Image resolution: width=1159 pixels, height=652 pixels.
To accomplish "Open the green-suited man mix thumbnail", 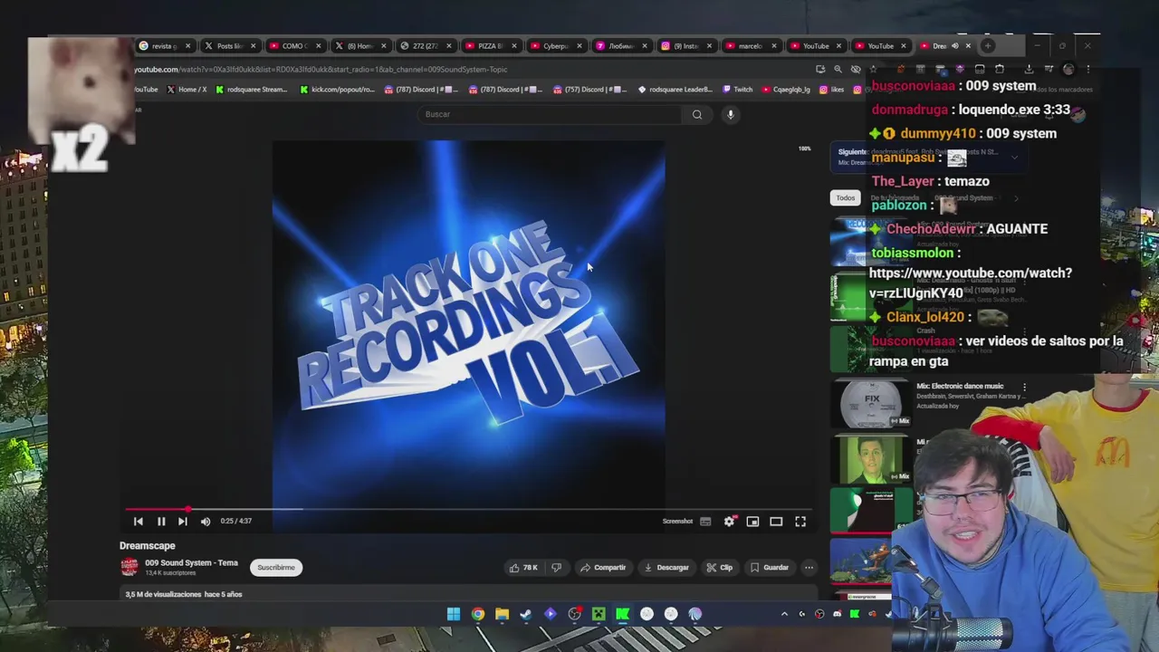I will coord(871,459).
